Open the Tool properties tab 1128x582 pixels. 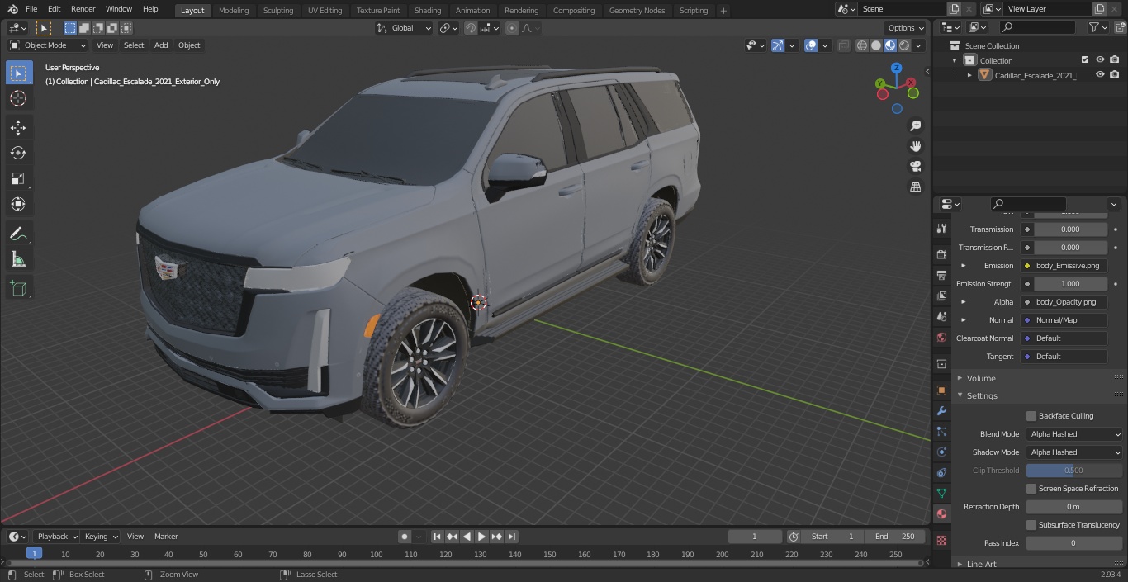(x=941, y=229)
